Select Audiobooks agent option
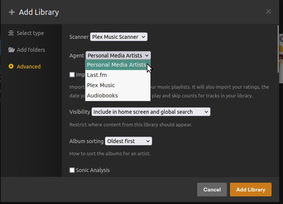Screen dimensions: 283x204 (x=102, y=96)
